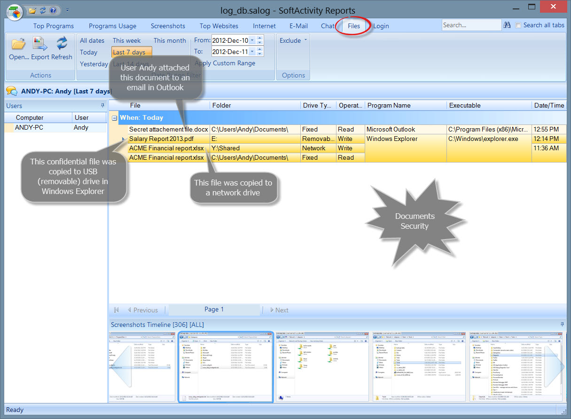This screenshot has height=419, width=571.
Task: Select the Last 7 days filter
Action: click(132, 52)
